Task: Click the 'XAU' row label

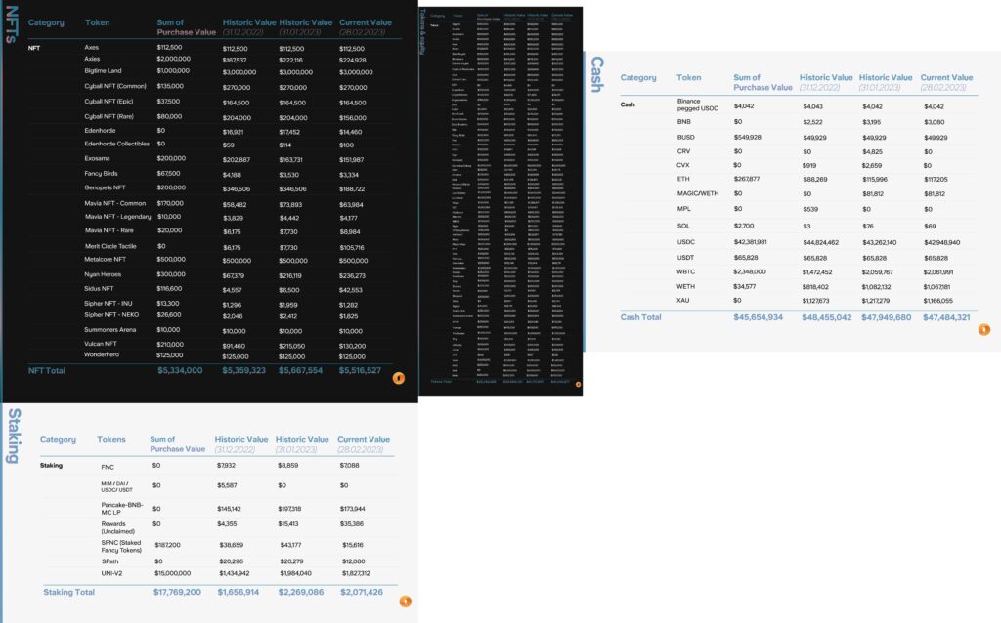Action: pyautogui.click(x=683, y=301)
